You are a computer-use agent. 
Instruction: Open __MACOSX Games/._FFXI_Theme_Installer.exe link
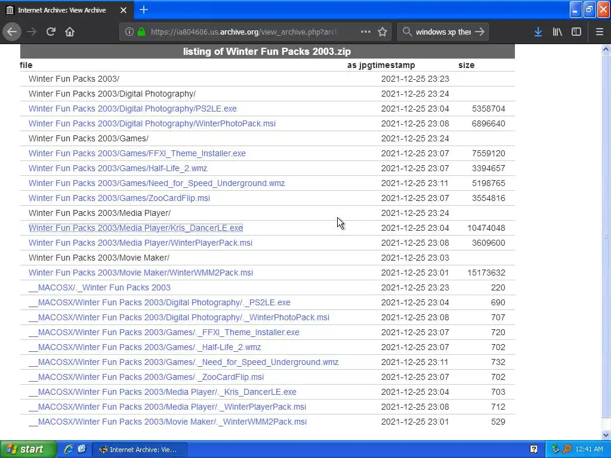click(x=164, y=332)
